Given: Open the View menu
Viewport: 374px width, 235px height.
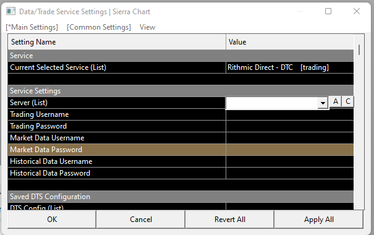Looking at the screenshot, I should tap(147, 27).
